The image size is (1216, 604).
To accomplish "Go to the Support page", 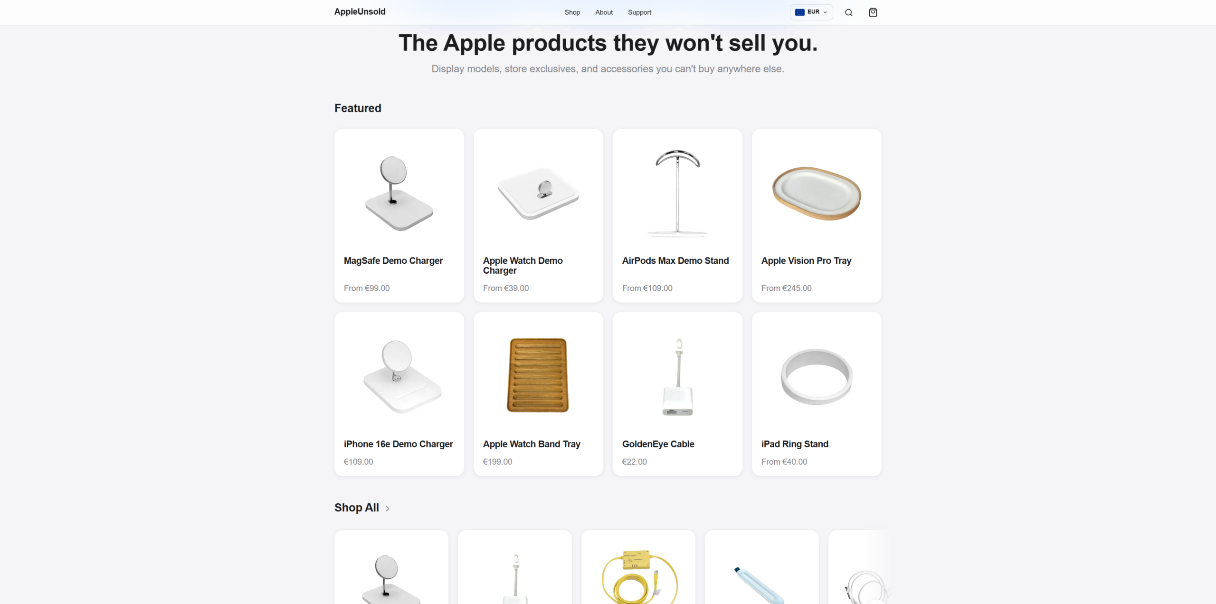I will pos(639,12).
